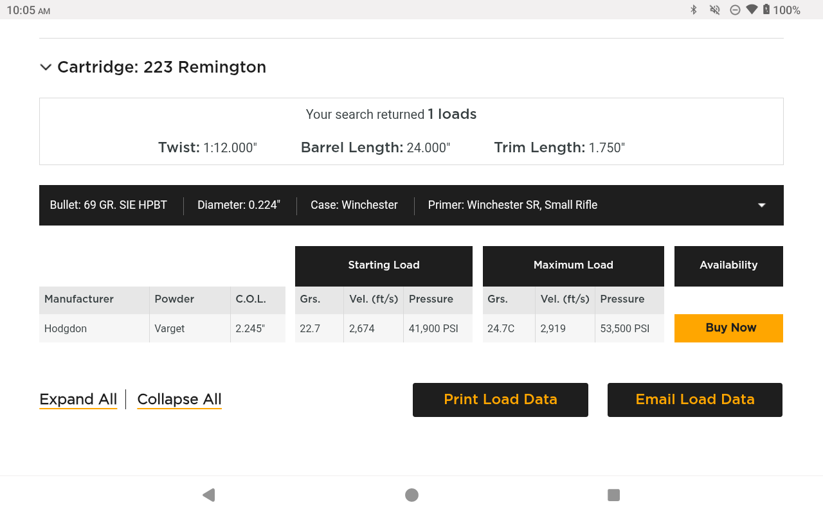The height and width of the screenshot is (514, 823).
Task: Click the Buy Now button
Action: (728, 328)
